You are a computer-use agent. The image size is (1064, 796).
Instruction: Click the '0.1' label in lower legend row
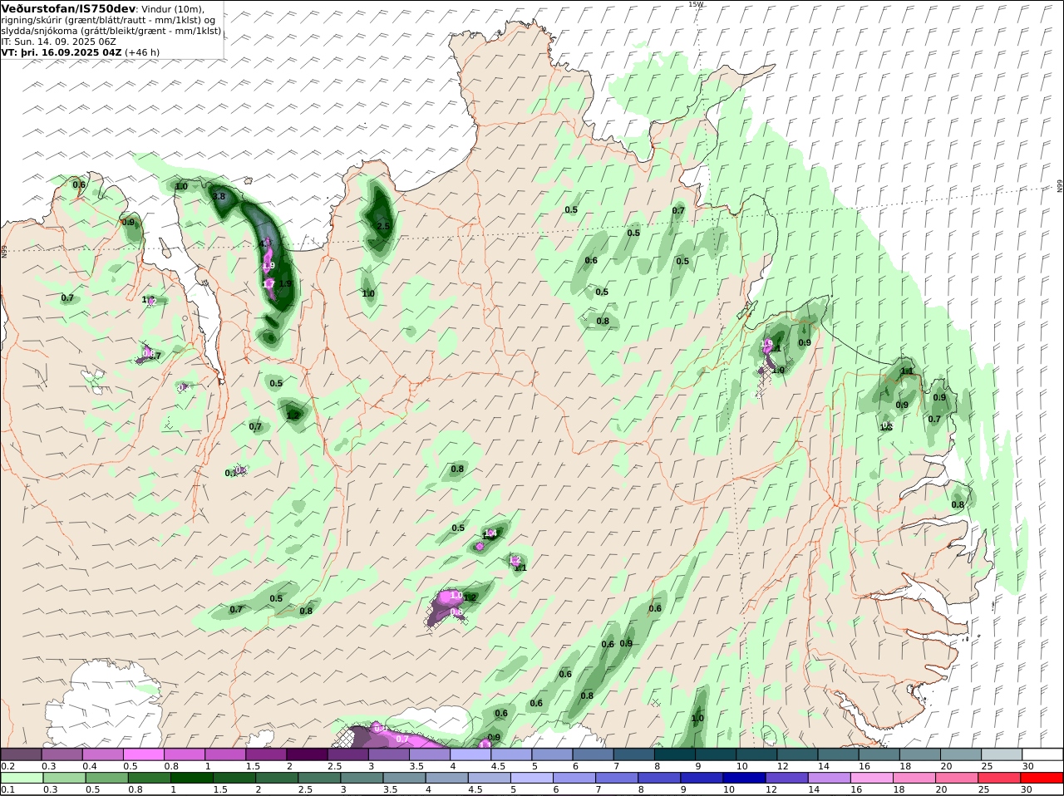point(7,789)
